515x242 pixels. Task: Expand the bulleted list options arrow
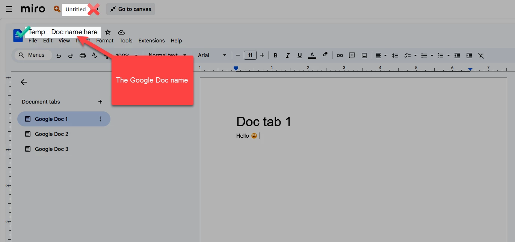point(432,56)
